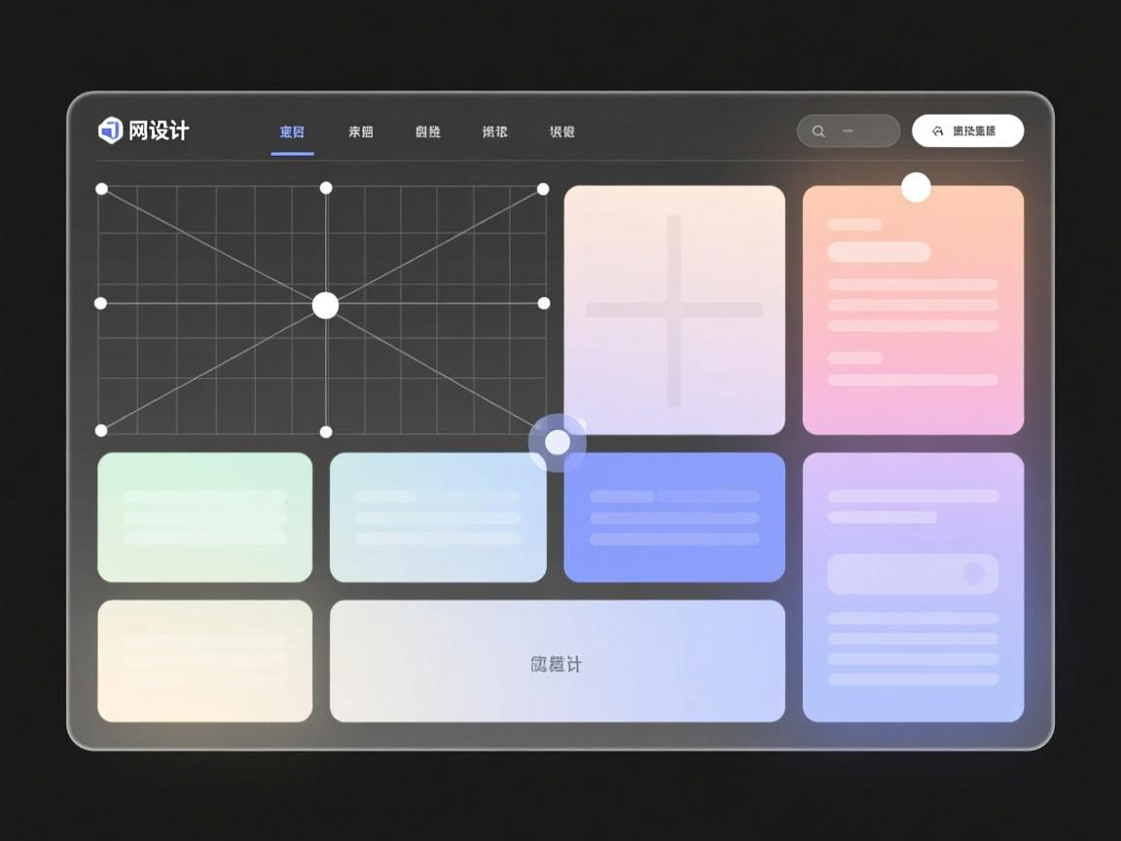Click the large plus icon card

(674, 310)
